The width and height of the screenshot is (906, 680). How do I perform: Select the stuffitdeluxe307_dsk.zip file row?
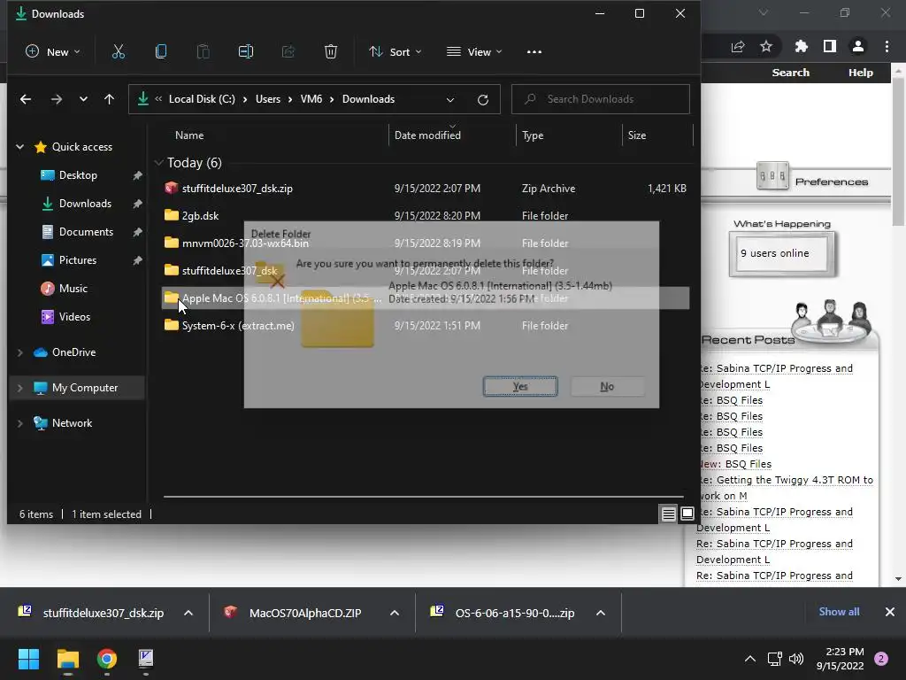point(426,189)
